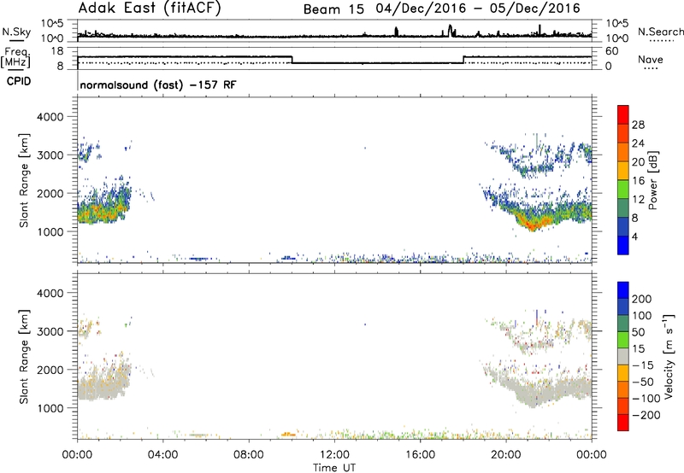Click the "N.Search" legend label

point(660,32)
